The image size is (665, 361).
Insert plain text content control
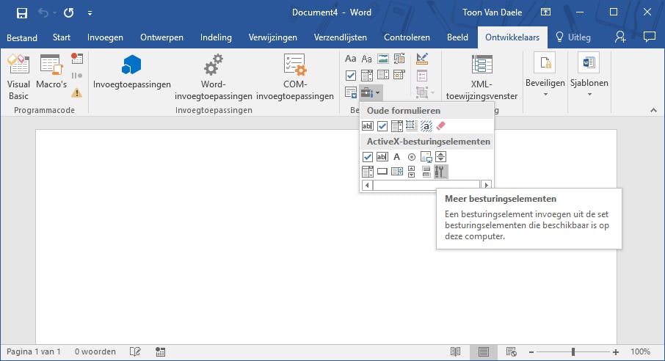tap(366, 59)
